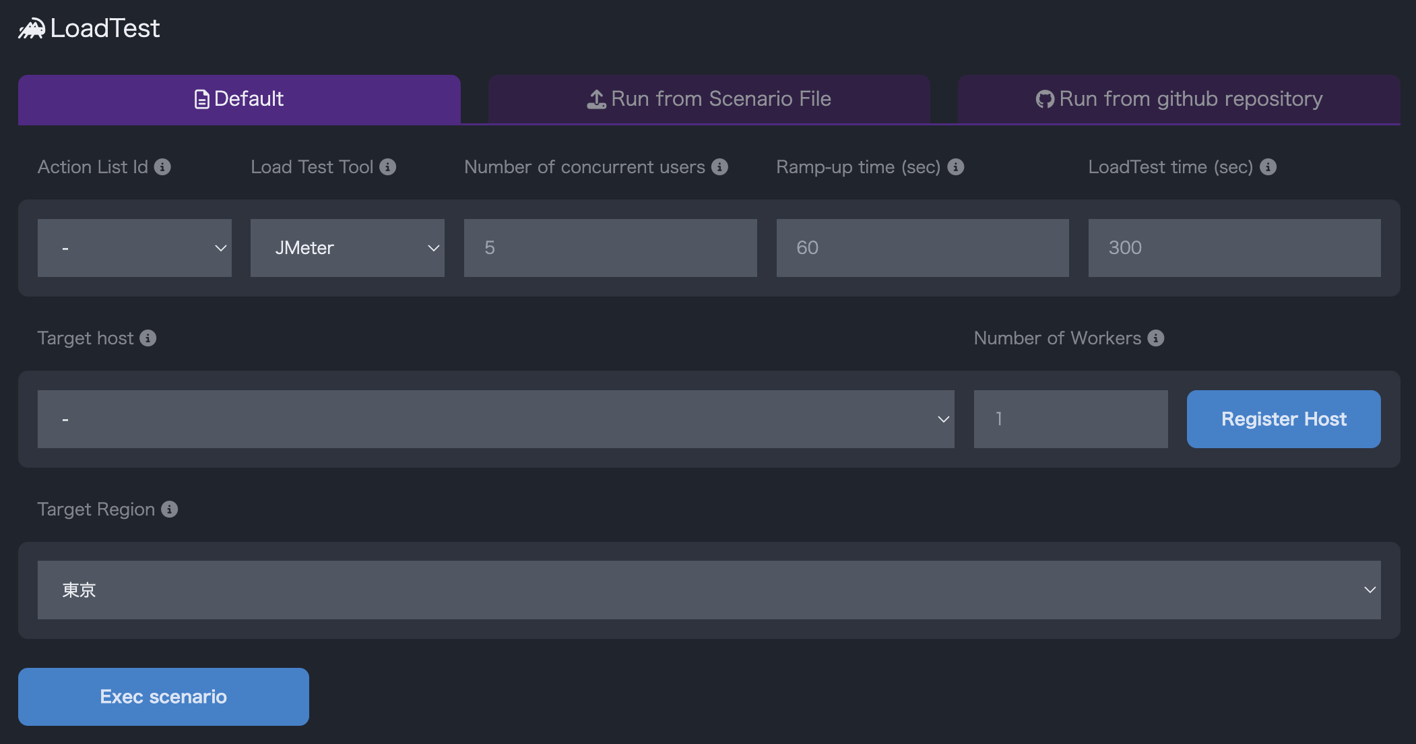Focus the Number of Workers input field
1416x744 pixels.
pos(1070,419)
